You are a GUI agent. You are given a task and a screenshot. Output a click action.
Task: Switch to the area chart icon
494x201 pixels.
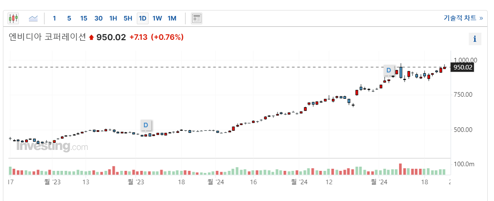coord(33,18)
